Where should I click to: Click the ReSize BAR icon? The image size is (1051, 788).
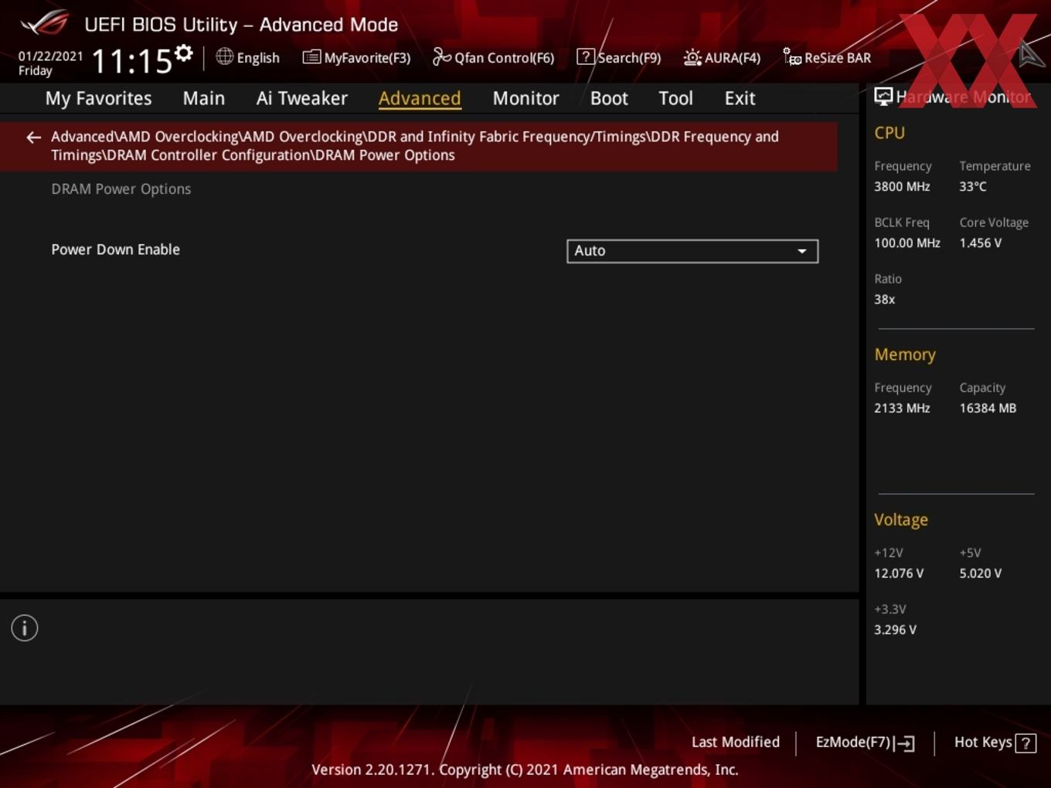click(792, 56)
